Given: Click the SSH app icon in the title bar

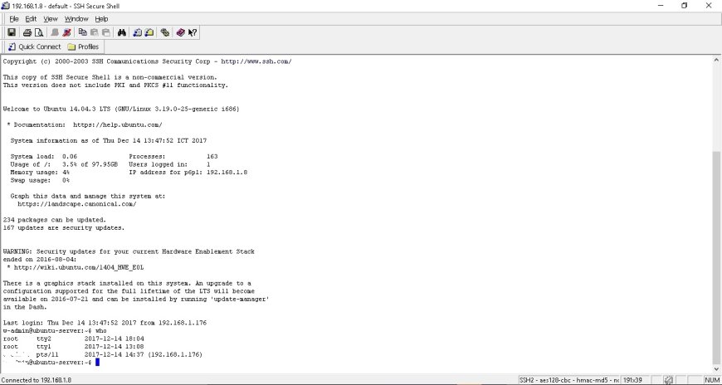Looking at the screenshot, I should (x=6, y=6).
